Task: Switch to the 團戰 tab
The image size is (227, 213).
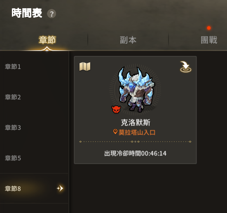Action: point(209,40)
